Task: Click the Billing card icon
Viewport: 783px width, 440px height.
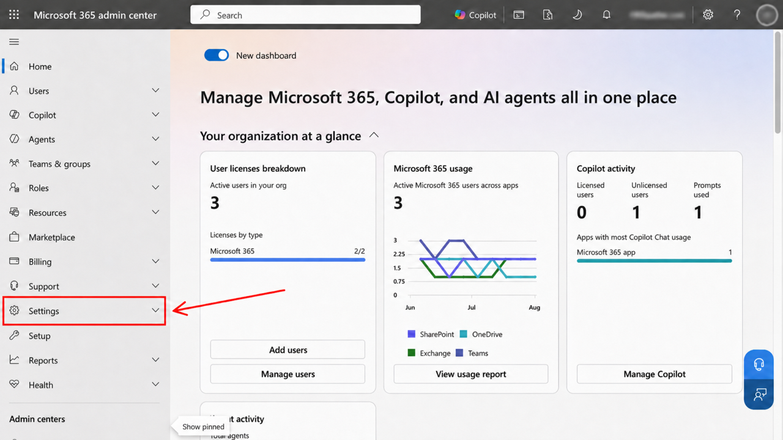Action: (x=15, y=262)
